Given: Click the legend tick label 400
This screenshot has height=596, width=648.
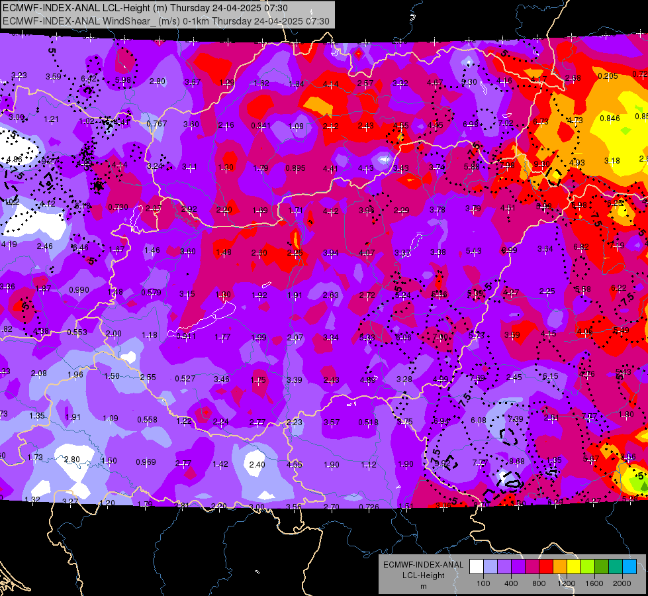Looking at the screenshot, I should pos(511,583).
